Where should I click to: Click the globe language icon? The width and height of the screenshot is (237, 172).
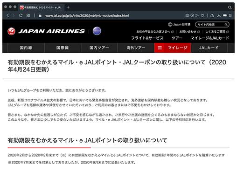[170, 24]
